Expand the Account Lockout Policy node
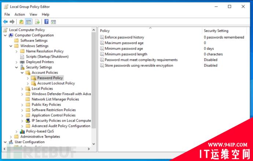The width and height of the screenshot is (253, 161). click(x=28, y=84)
